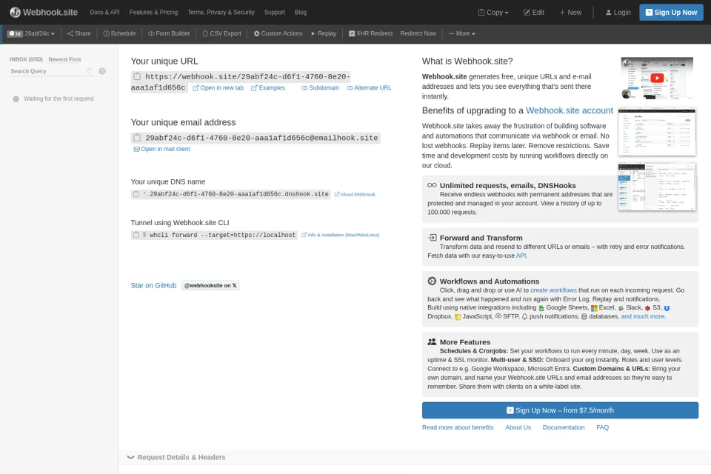
Task: Open the Copy dropdown in header
Action: click(493, 13)
